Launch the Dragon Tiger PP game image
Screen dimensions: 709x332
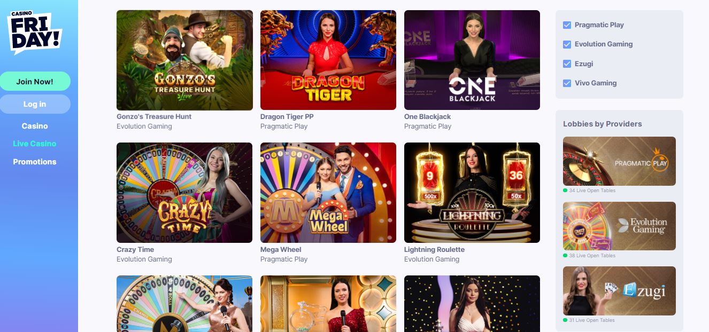[x=328, y=60]
